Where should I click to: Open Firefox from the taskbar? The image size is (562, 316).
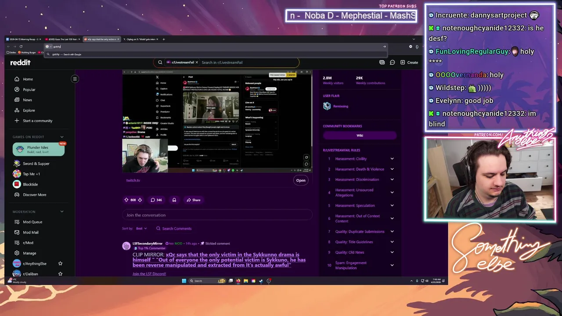(x=238, y=281)
